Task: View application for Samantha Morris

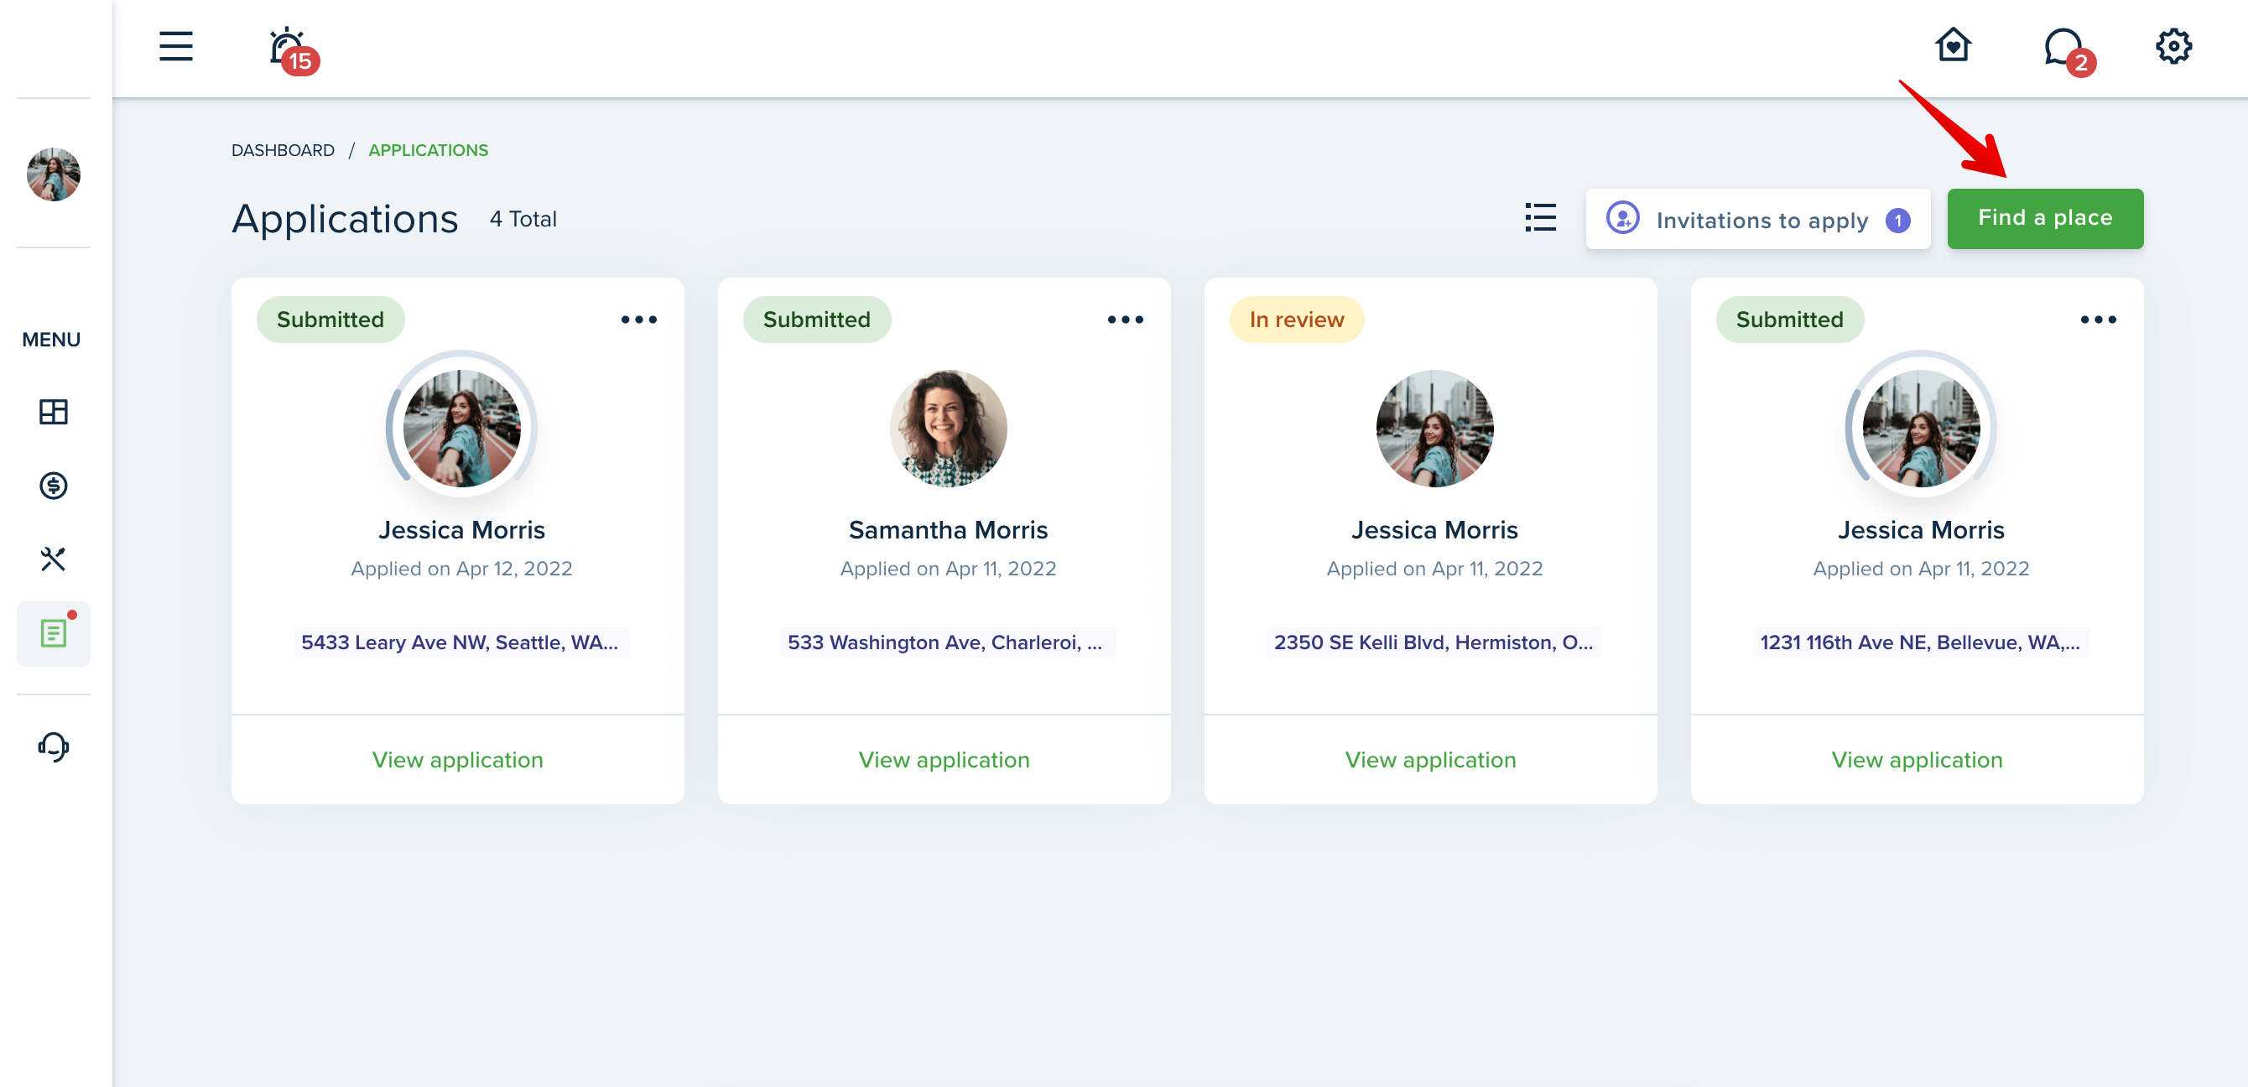Action: [x=944, y=760]
